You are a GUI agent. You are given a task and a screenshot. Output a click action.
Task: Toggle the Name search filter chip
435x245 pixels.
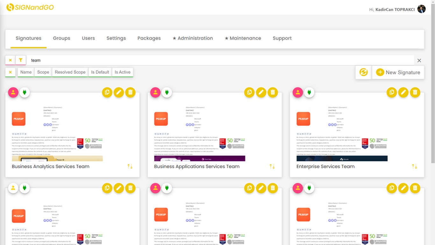(26, 72)
